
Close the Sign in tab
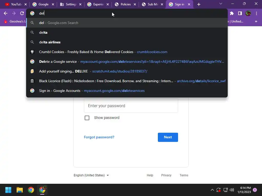[x=189, y=4]
